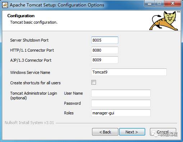
Task: Click the HTTP/1.1 Connector Port label
Action: (32, 50)
